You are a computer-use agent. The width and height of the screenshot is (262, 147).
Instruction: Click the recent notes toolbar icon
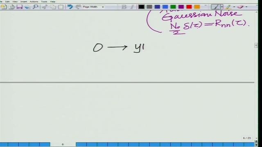point(12,7)
